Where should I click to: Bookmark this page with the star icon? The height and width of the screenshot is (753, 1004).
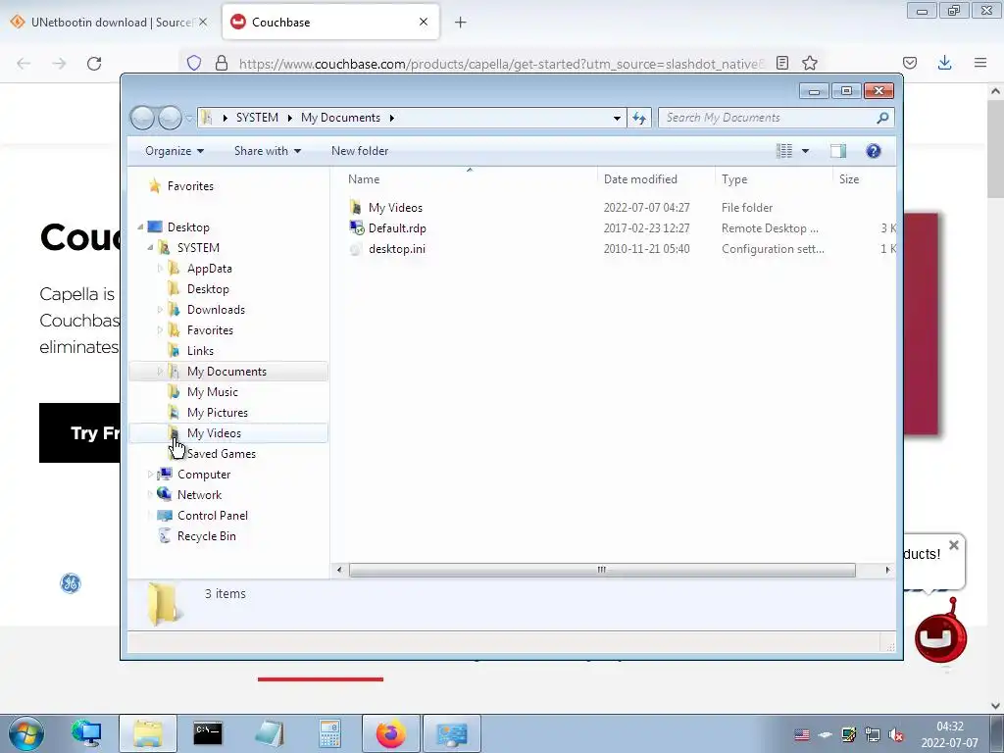810,63
